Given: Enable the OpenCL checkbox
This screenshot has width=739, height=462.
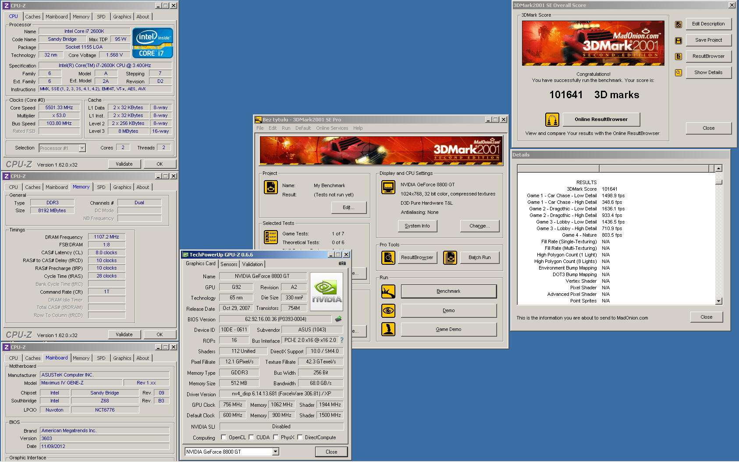Looking at the screenshot, I should (x=224, y=437).
